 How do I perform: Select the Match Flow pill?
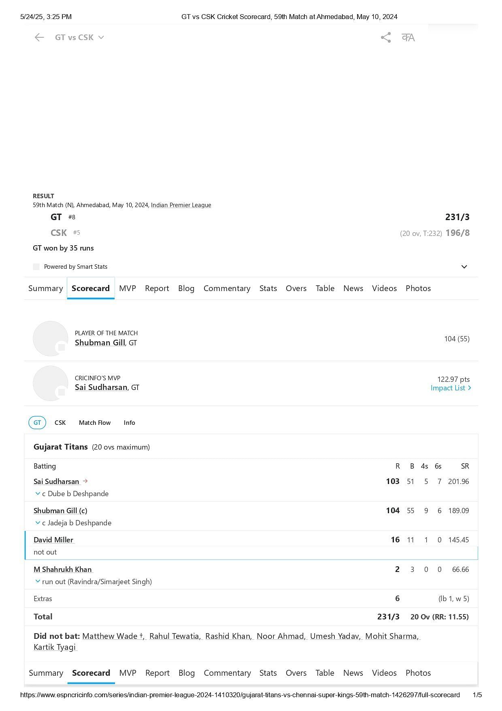(x=95, y=423)
